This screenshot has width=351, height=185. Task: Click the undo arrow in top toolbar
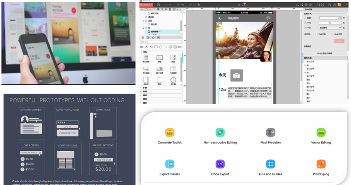click(165, 5)
